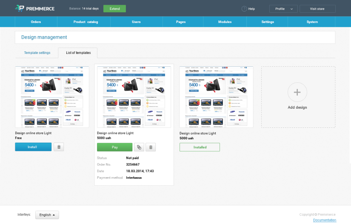Click the plus icon to add design

(297, 92)
